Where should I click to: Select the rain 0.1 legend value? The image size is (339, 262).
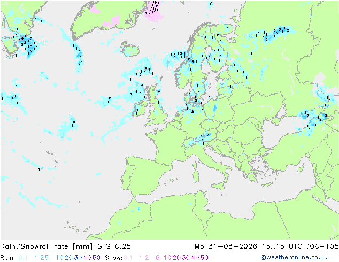pyautogui.click(x=23, y=258)
